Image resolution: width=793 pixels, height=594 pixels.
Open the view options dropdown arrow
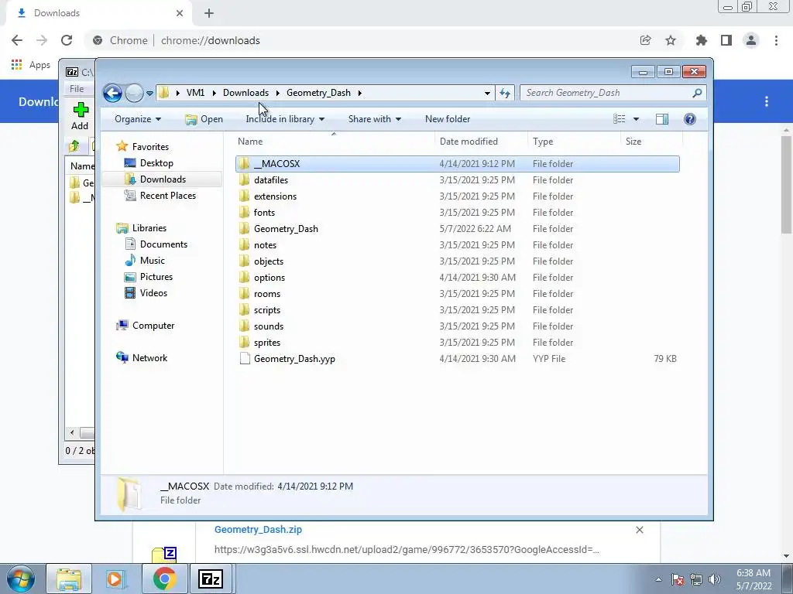(x=637, y=119)
